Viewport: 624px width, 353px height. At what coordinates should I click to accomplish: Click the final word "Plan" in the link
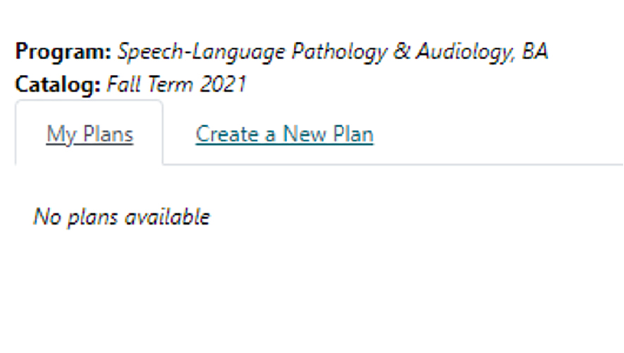click(353, 134)
